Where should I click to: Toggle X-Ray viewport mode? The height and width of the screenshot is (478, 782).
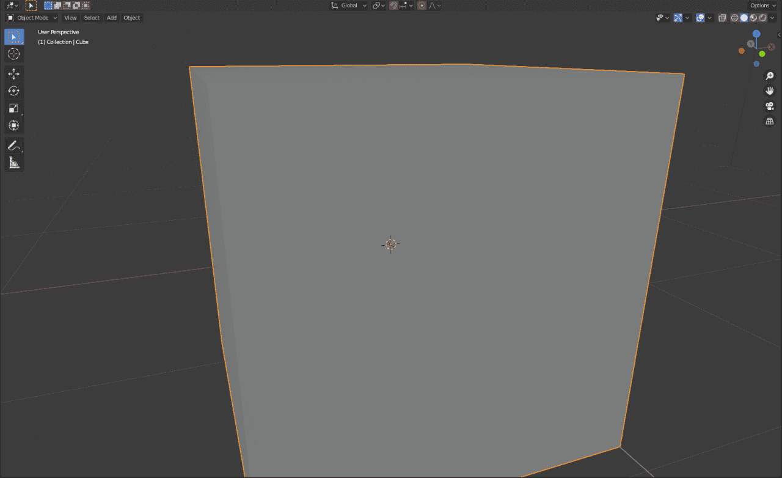[x=722, y=18]
